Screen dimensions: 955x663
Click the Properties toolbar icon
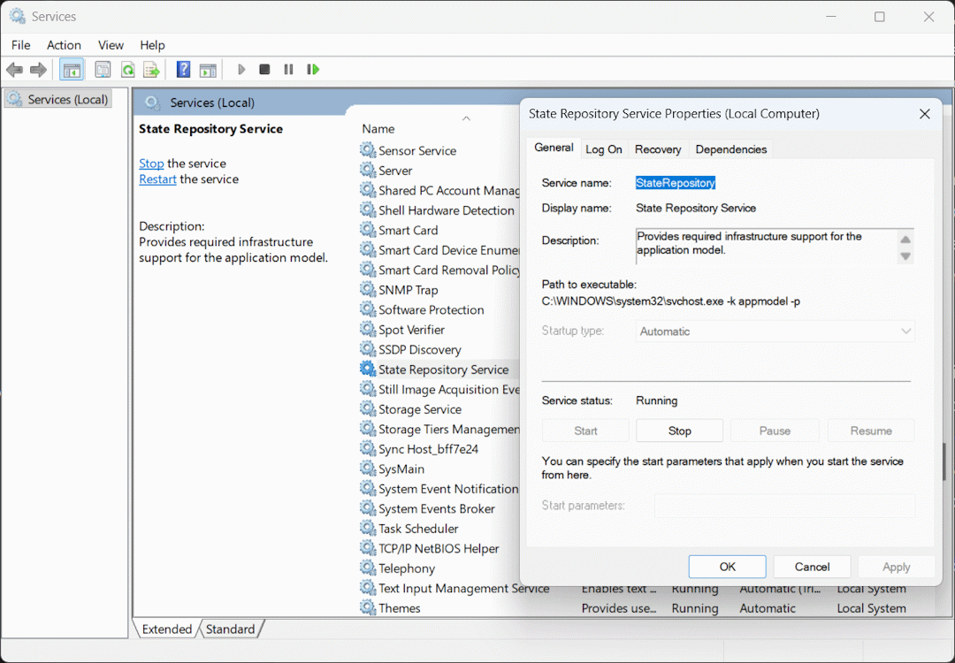(x=103, y=70)
